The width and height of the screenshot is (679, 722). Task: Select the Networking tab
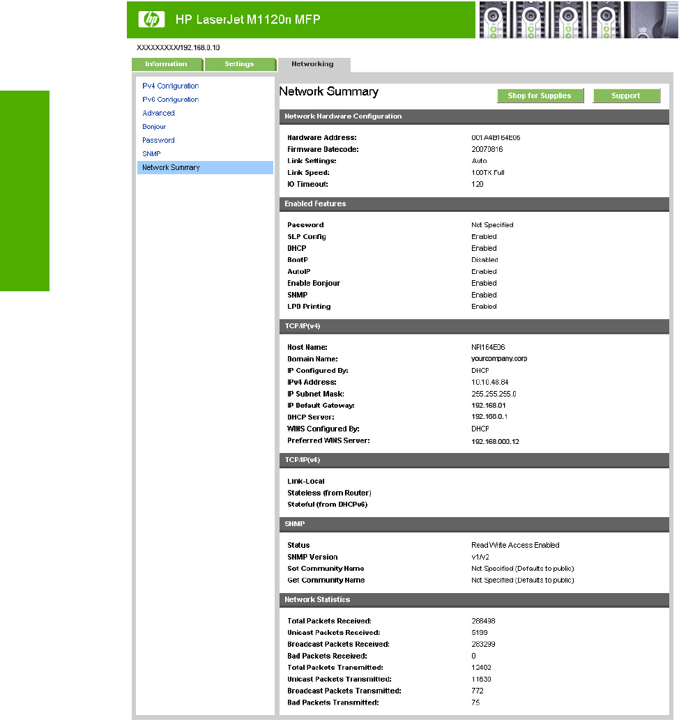(313, 64)
